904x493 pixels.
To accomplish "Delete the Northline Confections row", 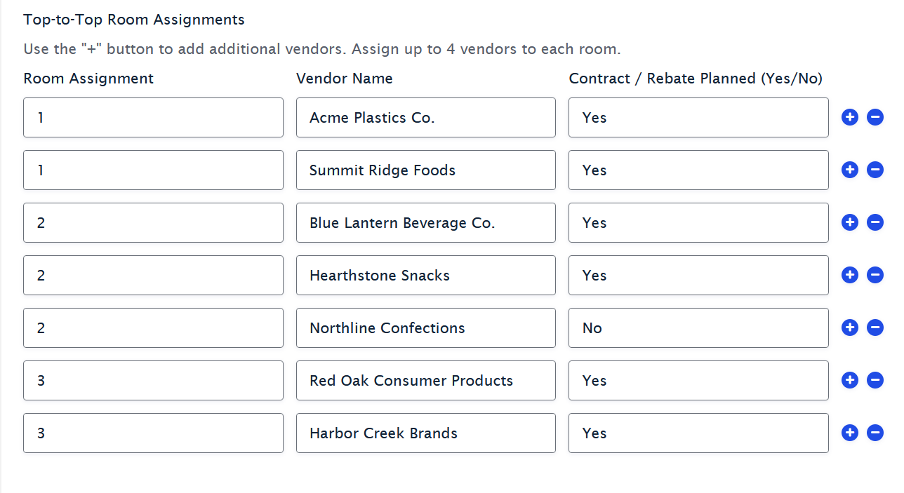I will (x=875, y=327).
